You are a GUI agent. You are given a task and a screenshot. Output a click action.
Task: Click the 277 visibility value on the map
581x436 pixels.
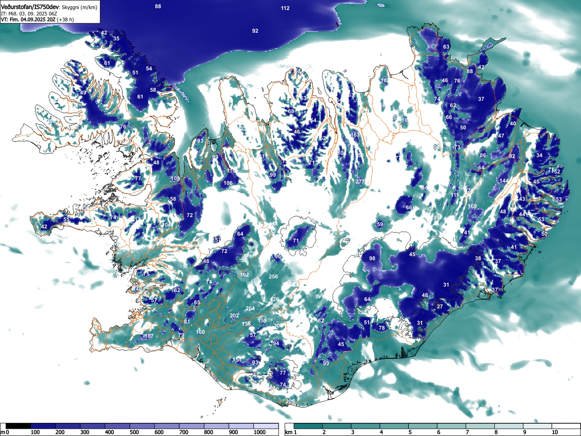point(360,182)
